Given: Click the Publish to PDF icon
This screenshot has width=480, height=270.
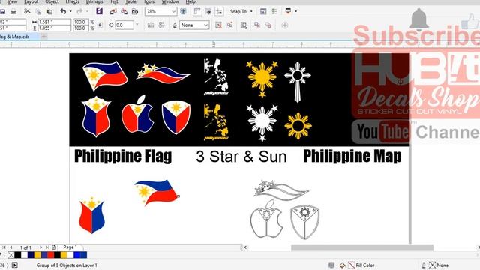Looking at the screenshot, I should tap(135, 12).
